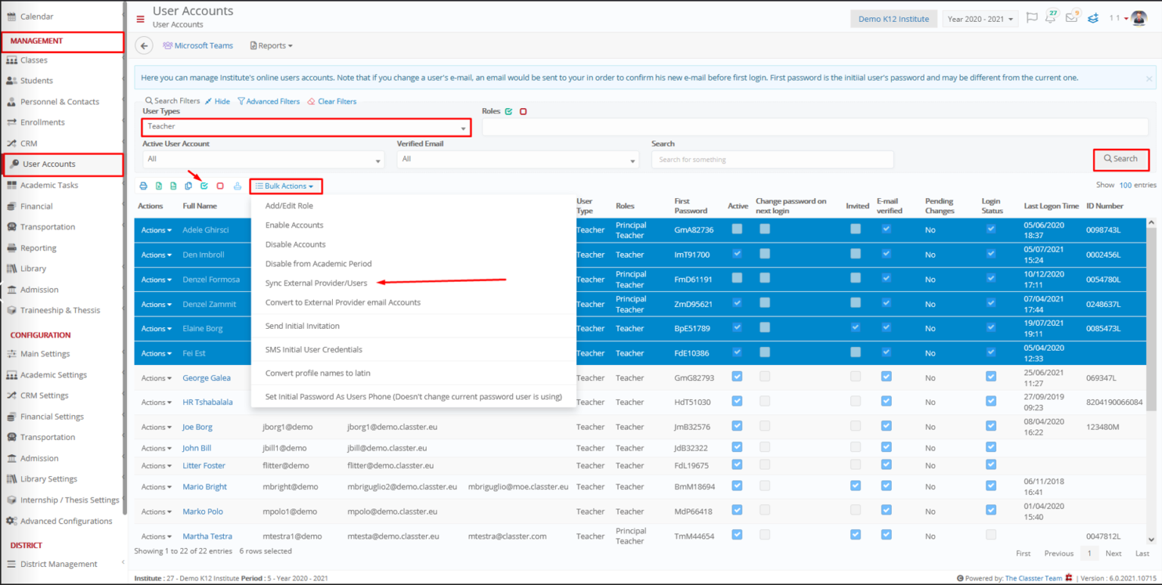Expand the Verified Email dropdown
Screen dimensions: 1162x585
tap(518, 159)
